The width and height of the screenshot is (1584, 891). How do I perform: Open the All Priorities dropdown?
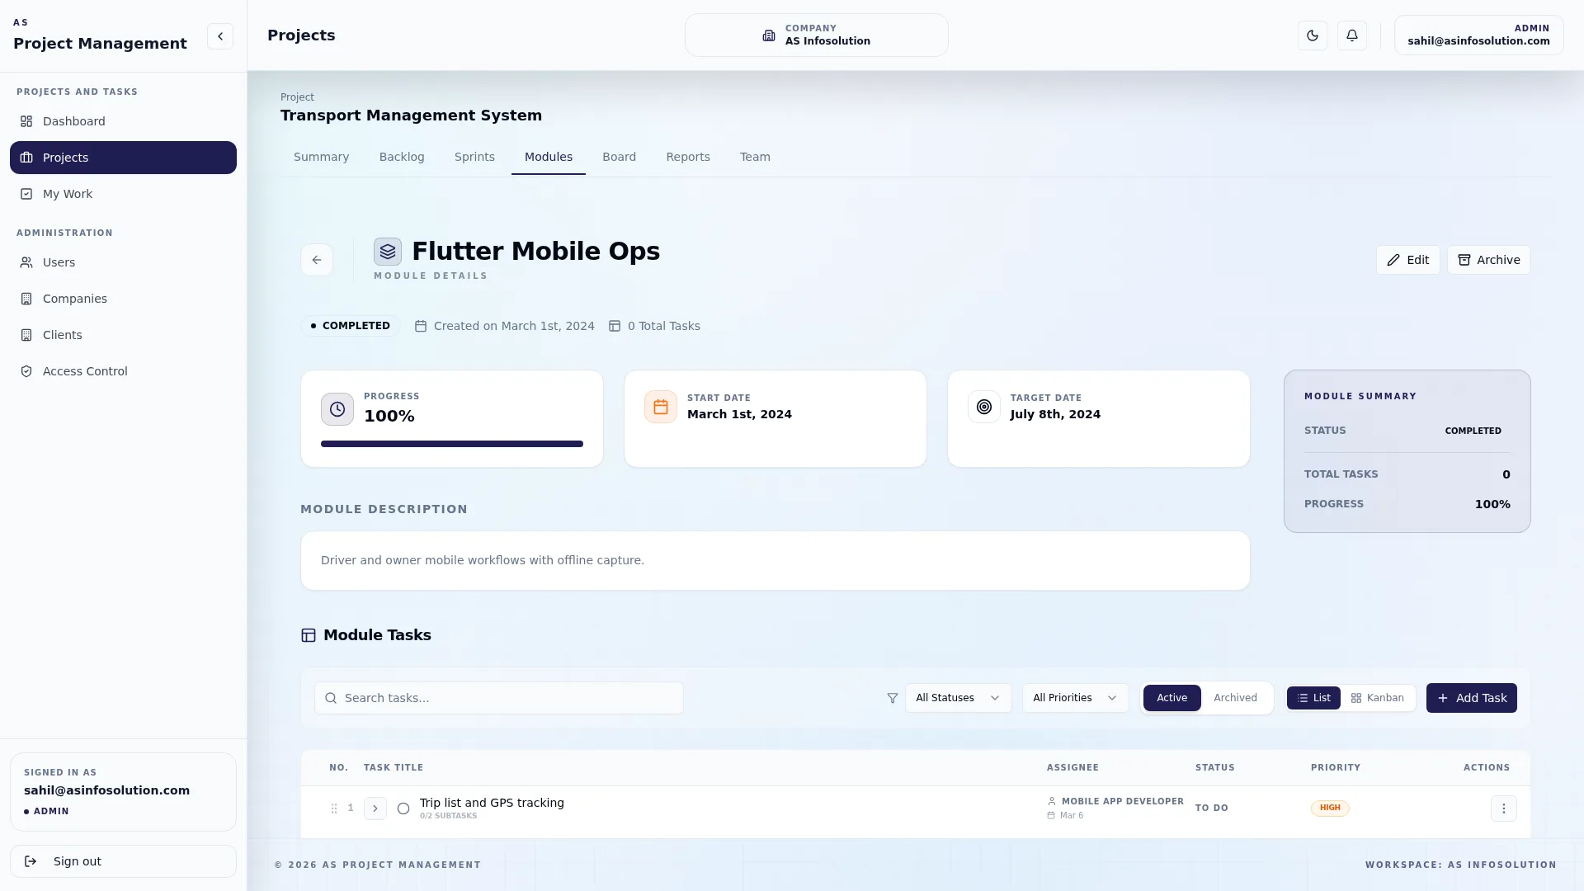(1076, 698)
